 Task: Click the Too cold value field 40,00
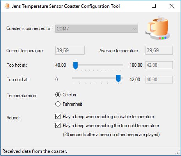159,80
